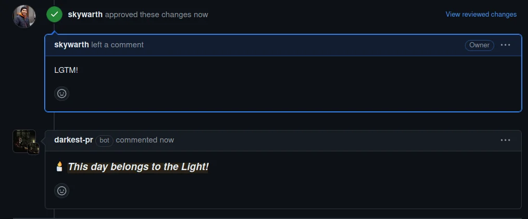Screen dimensions: 528x219
Task: Click the green approved checkmark icon
Action: tap(54, 15)
